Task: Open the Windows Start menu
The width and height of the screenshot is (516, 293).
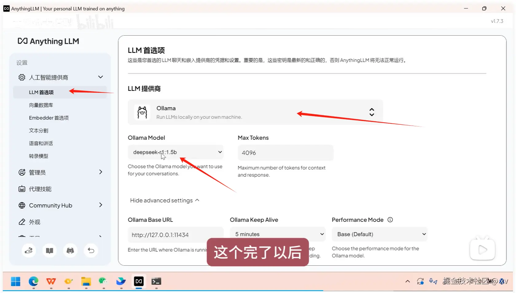Action: click(x=16, y=281)
